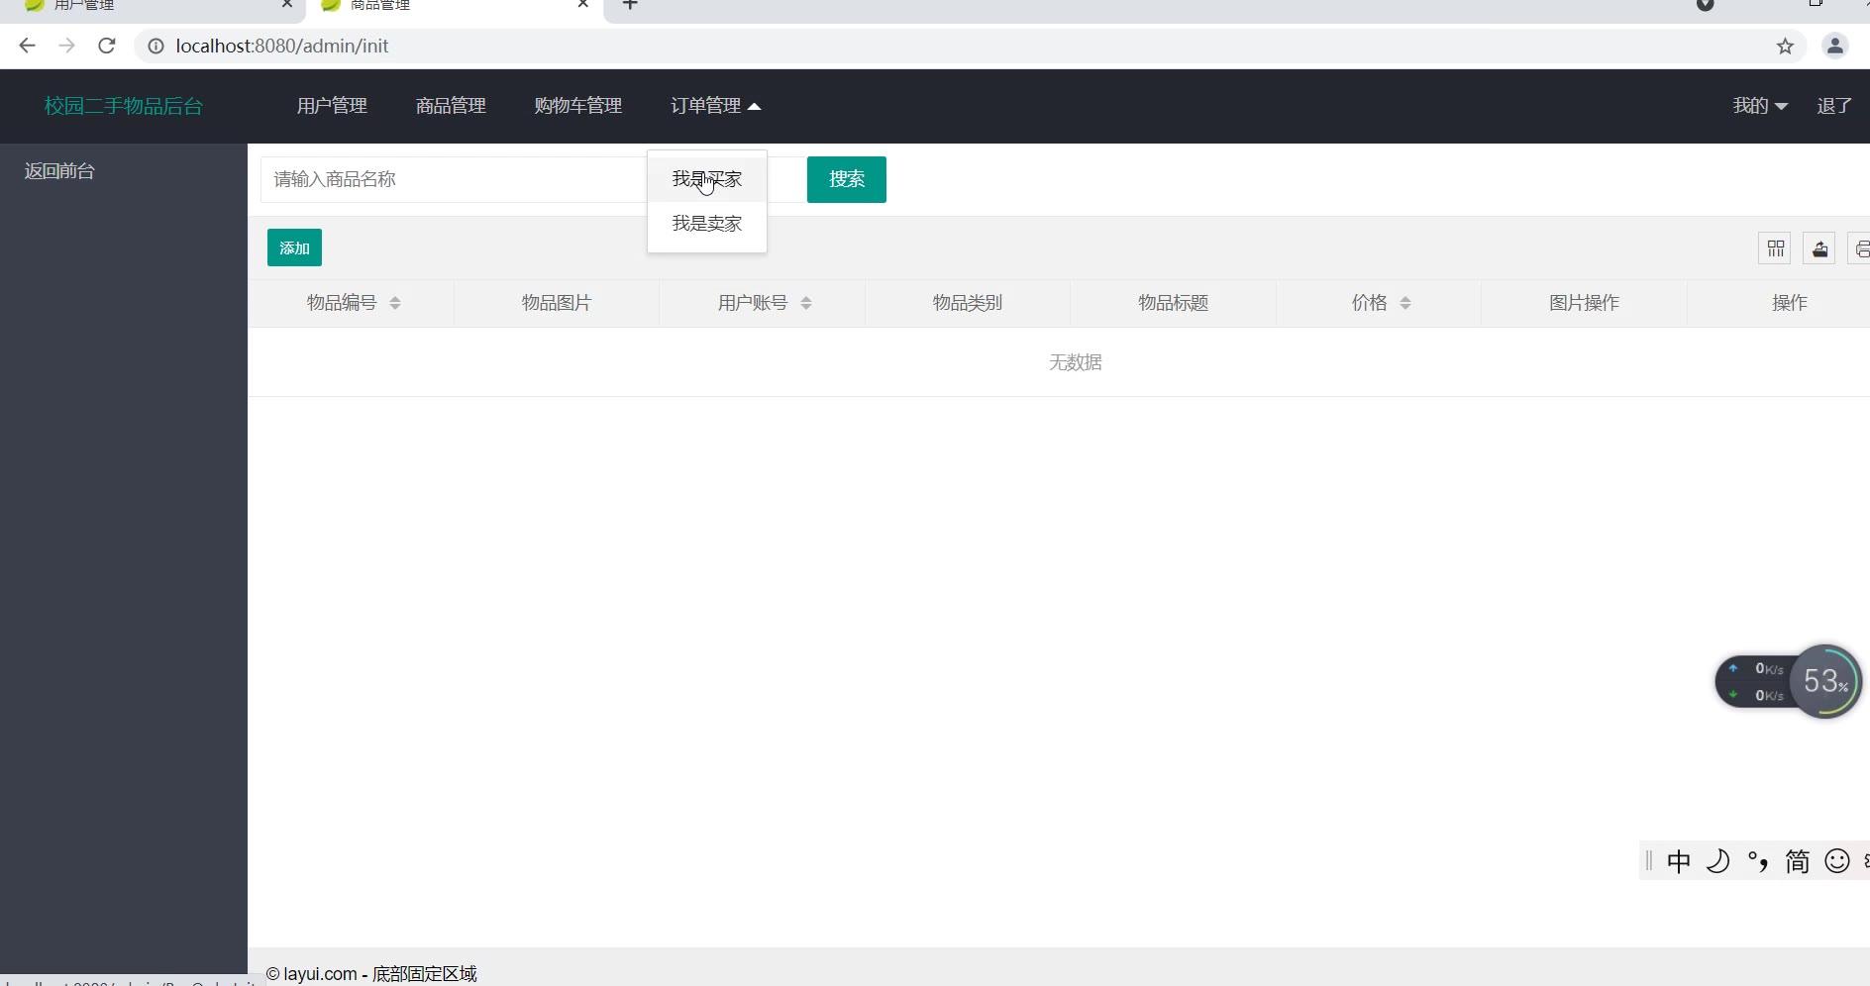Toggle IME 简 simplified character icon
Screen dimensions: 1870x986
point(1798,861)
